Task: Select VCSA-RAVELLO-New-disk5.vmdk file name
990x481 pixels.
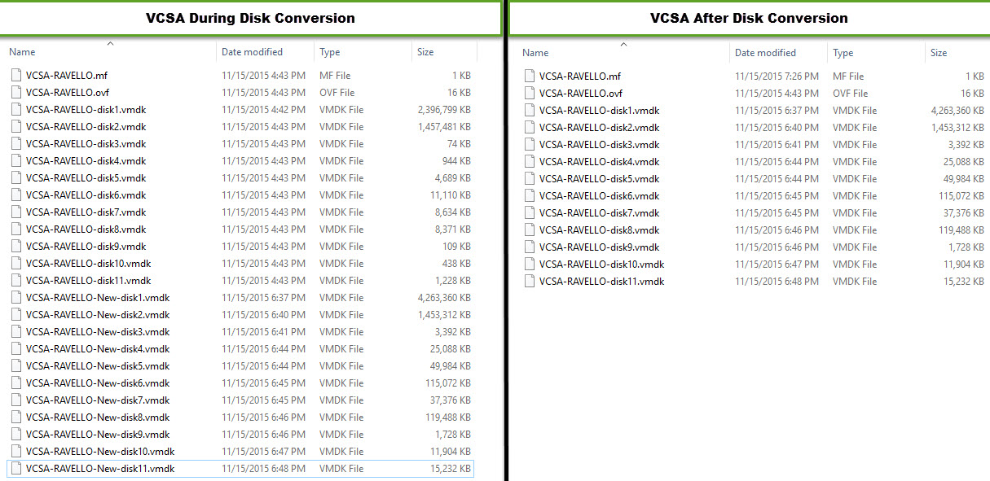Action: click(x=97, y=366)
